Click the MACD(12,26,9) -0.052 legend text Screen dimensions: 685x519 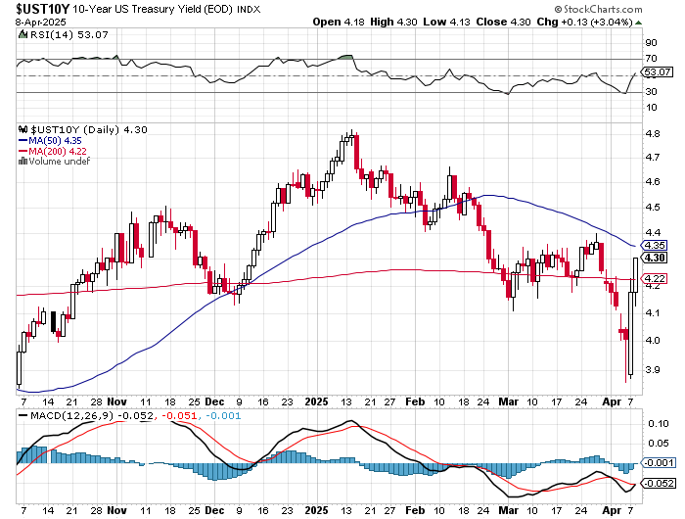click(91, 415)
